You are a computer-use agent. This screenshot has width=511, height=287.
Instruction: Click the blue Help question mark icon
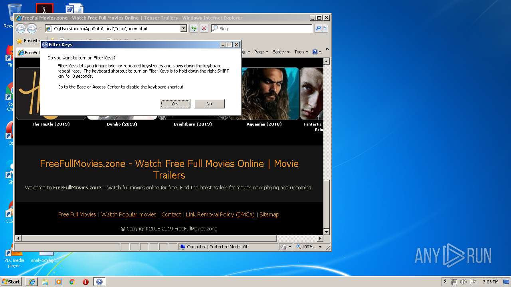point(315,52)
